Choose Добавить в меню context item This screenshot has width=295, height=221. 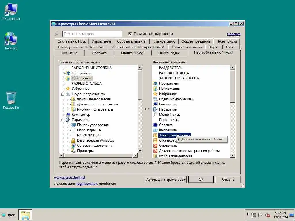202,140
